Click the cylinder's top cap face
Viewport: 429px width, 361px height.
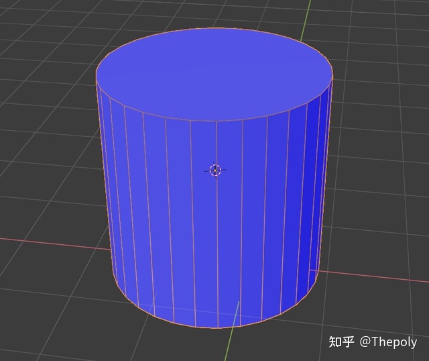coord(214,74)
